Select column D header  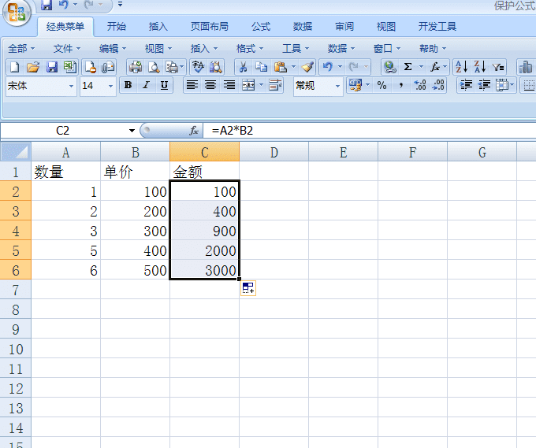[x=274, y=152]
